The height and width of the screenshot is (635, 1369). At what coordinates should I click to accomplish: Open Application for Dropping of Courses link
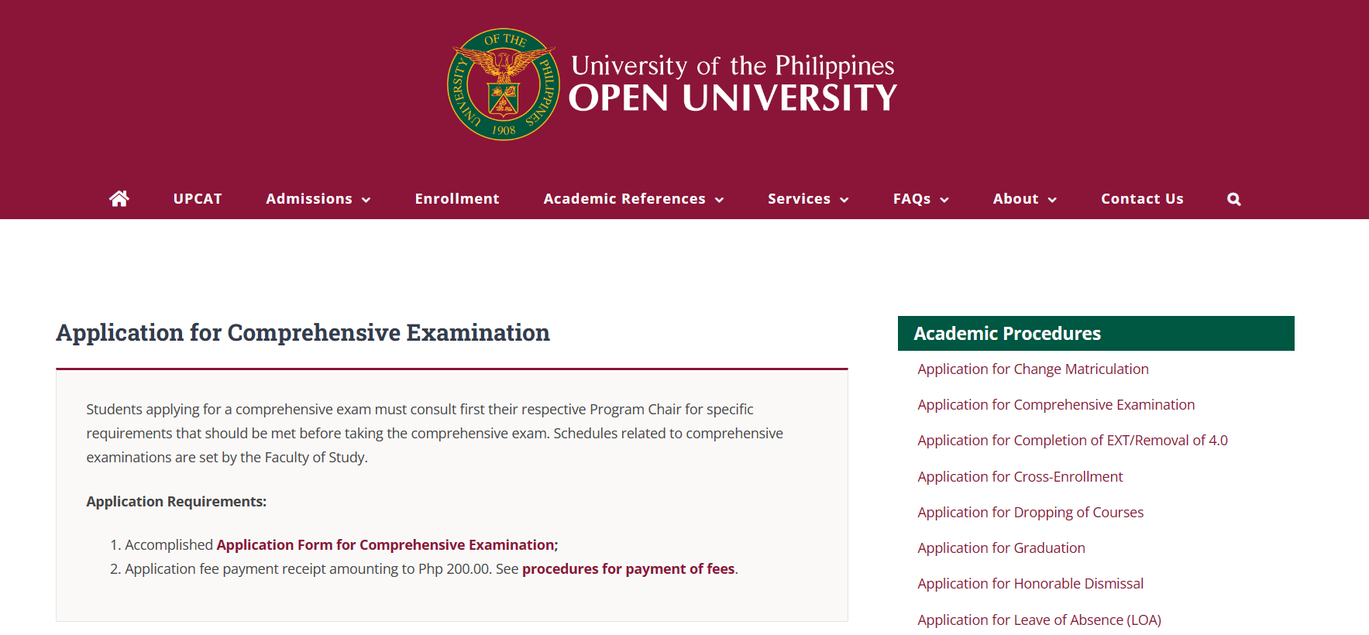coord(1030,512)
